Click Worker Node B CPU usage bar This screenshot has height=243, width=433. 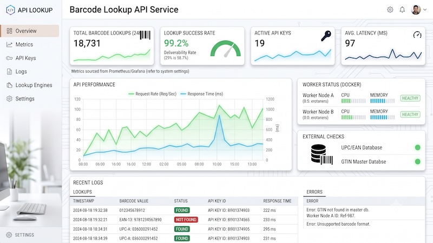click(353, 117)
